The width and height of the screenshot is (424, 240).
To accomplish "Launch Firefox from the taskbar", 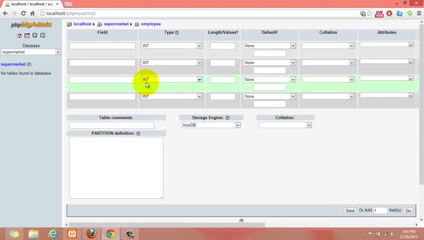I will pyautogui.click(x=91, y=234).
